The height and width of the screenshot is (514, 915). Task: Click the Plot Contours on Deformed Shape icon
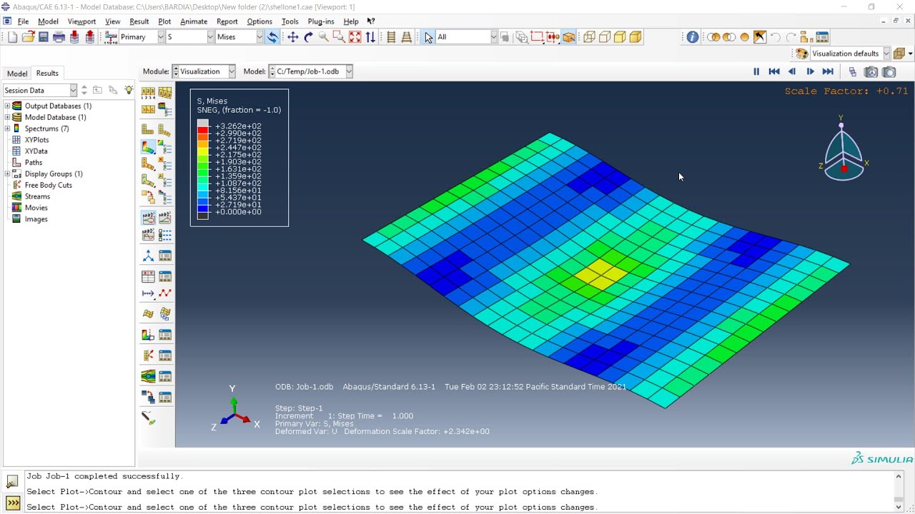coord(148,147)
